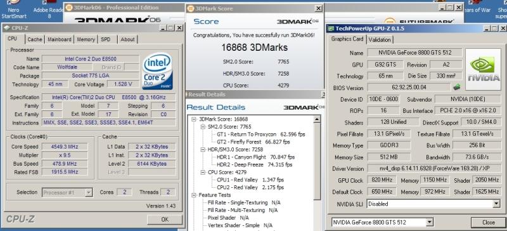Switch to the Validation tab in GPU-Z

(x=380, y=40)
